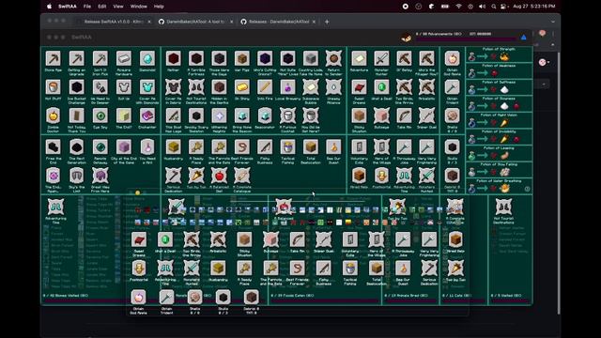Image resolution: width=601 pixels, height=338 pixels.
Task: Click The Next Generation dragon egg icon
Action: 77,146
